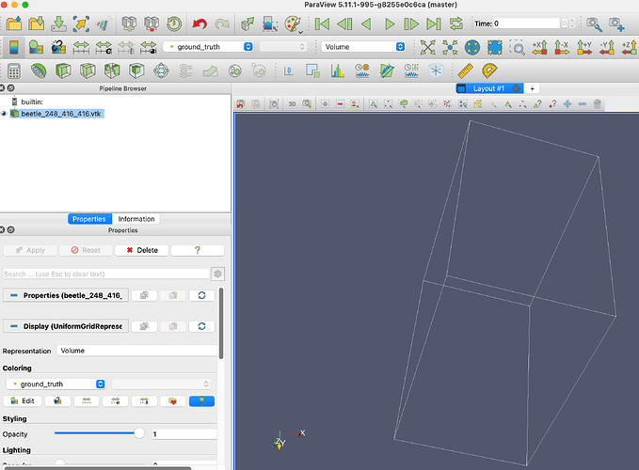The height and width of the screenshot is (470, 639).
Task: Collapse the Display (UniformGridRepresentation) section
Action: pyautogui.click(x=66, y=326)
